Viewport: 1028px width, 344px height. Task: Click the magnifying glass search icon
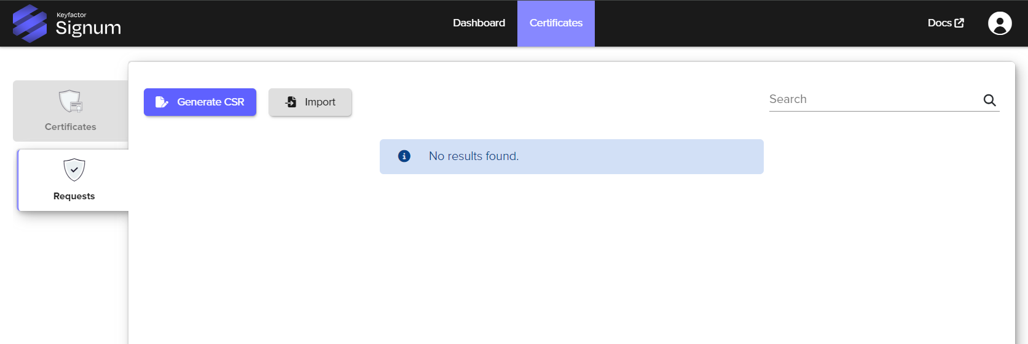pyautogui.click(x=989, y=100)
